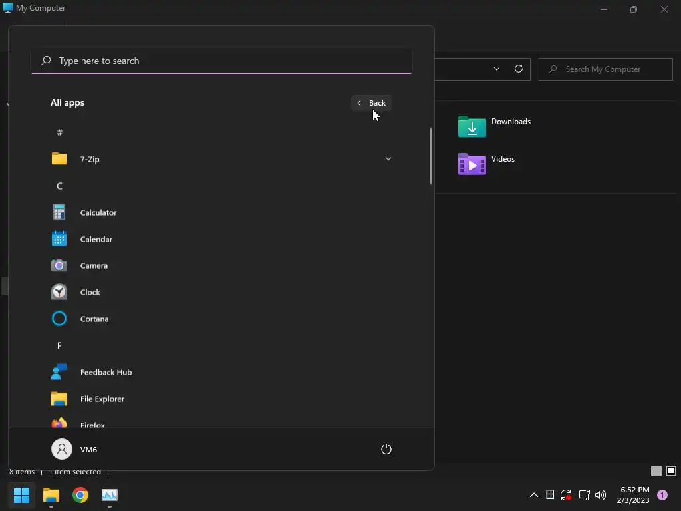
Task: Open the Cortana icon
Action: point(59,319)
